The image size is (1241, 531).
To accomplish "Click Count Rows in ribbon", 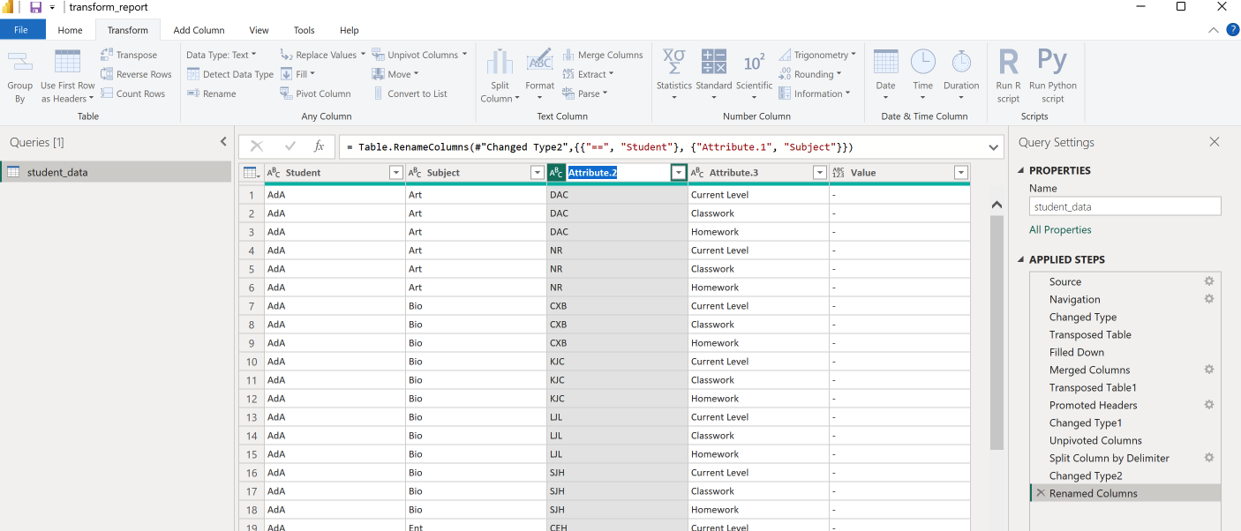I will [x=132, y=93].
